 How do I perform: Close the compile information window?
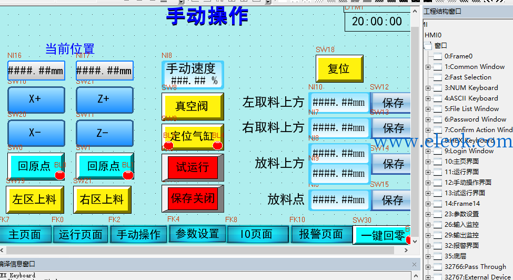pyautogui.click(x=414, y=264)
